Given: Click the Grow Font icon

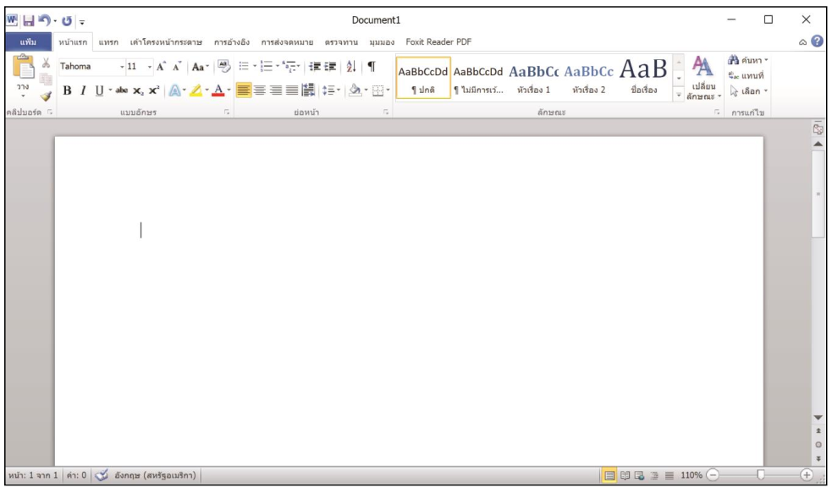Looking at the screenshot, I should click(161, 67).
